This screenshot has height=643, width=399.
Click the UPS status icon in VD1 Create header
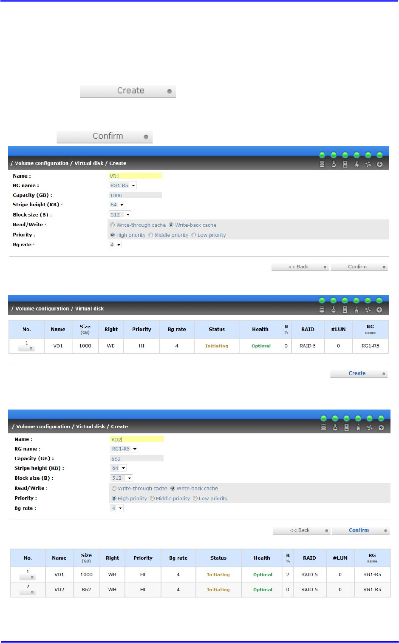357,164
